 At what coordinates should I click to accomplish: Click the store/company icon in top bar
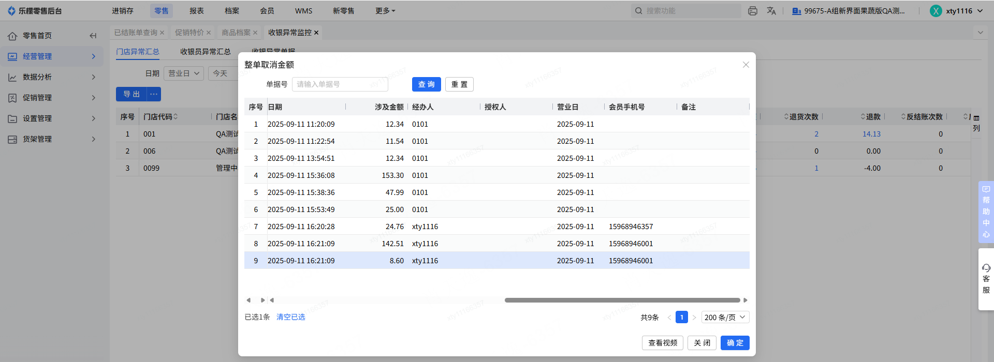[x=797, y=11]
